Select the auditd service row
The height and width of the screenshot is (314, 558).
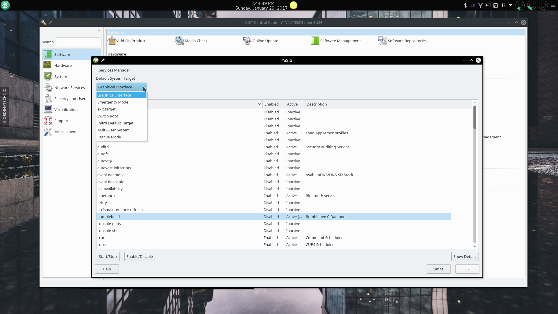coord(274,147)
